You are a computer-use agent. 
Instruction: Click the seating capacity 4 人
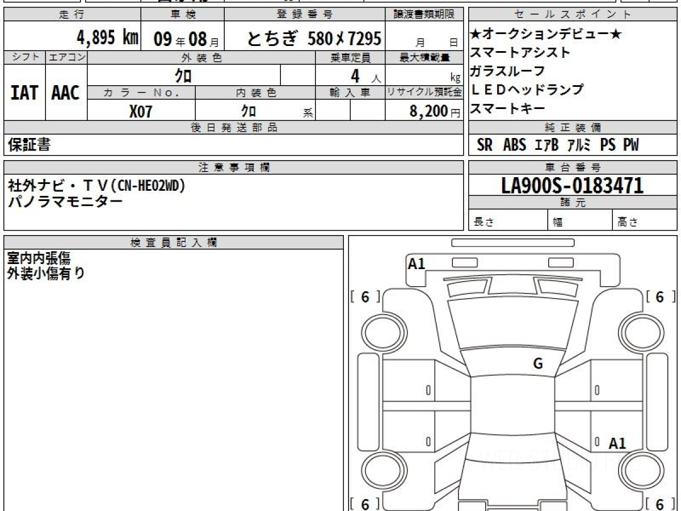click(367, 76)
